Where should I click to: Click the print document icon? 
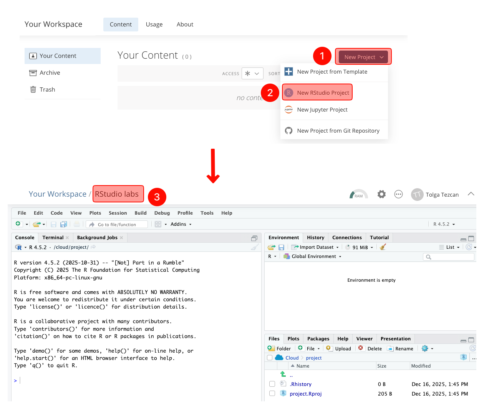[x=77, y=224]
